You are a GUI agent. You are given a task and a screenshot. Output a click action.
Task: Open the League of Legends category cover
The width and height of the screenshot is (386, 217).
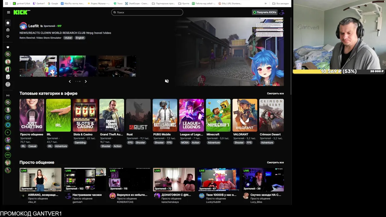pyautogui.click(x=191, y=115)
